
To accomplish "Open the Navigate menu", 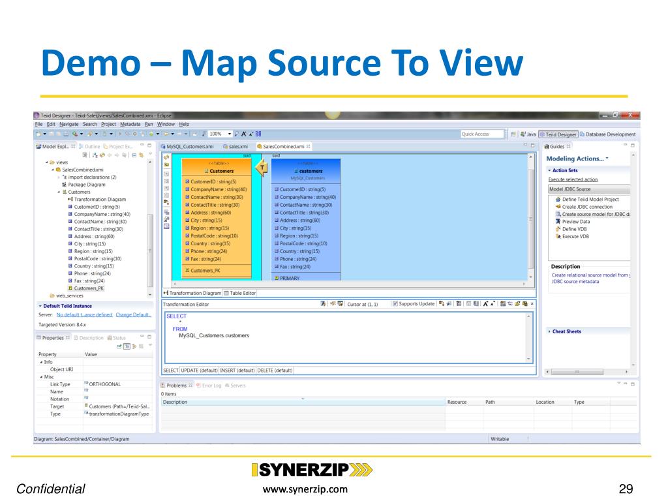I will point(68,124).
